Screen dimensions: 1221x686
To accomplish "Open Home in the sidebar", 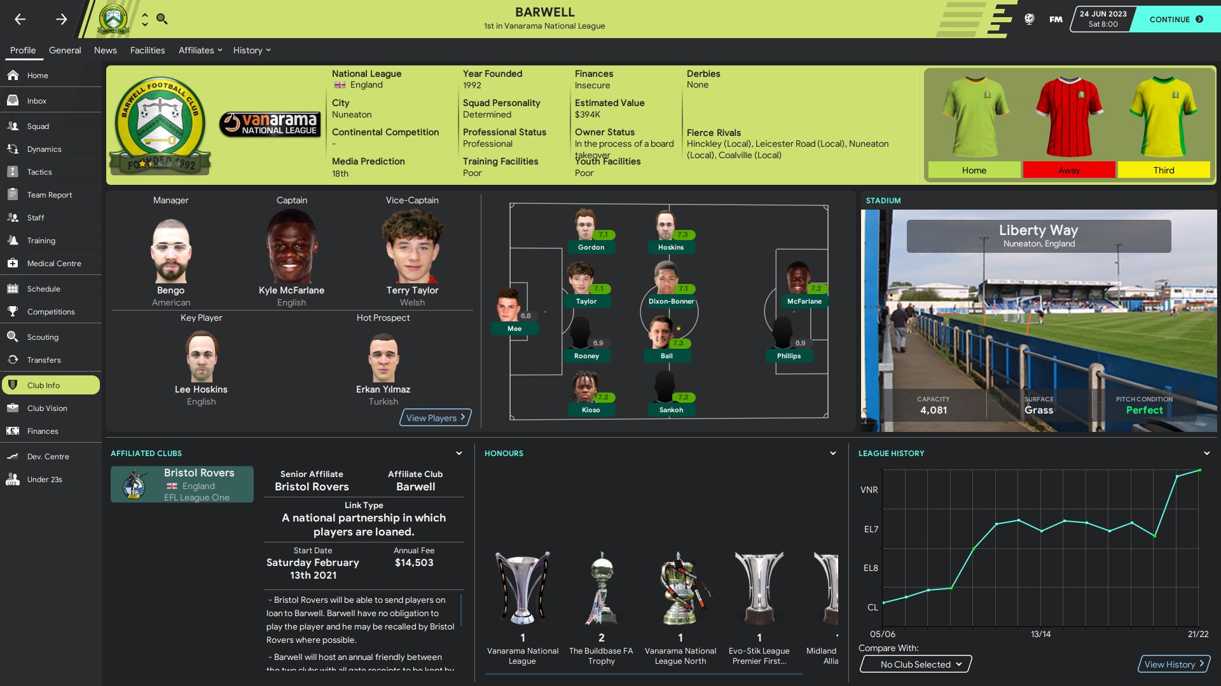I will click(51, 75).
